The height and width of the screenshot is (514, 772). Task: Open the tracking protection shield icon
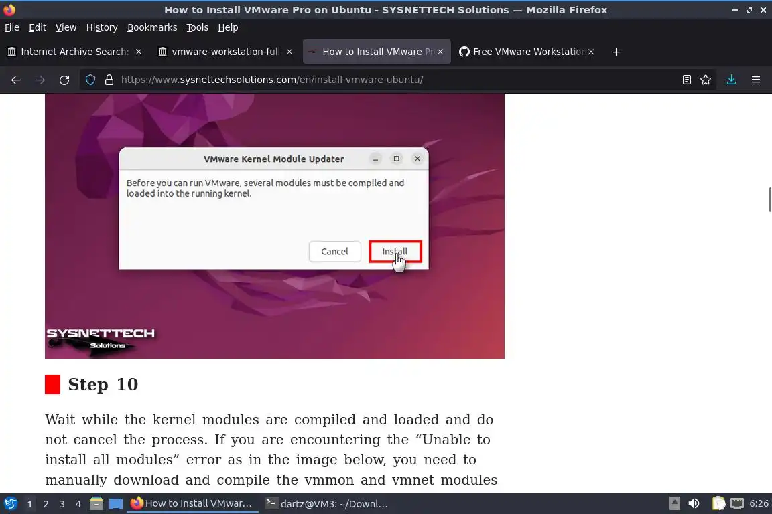(x=90, y=80)
